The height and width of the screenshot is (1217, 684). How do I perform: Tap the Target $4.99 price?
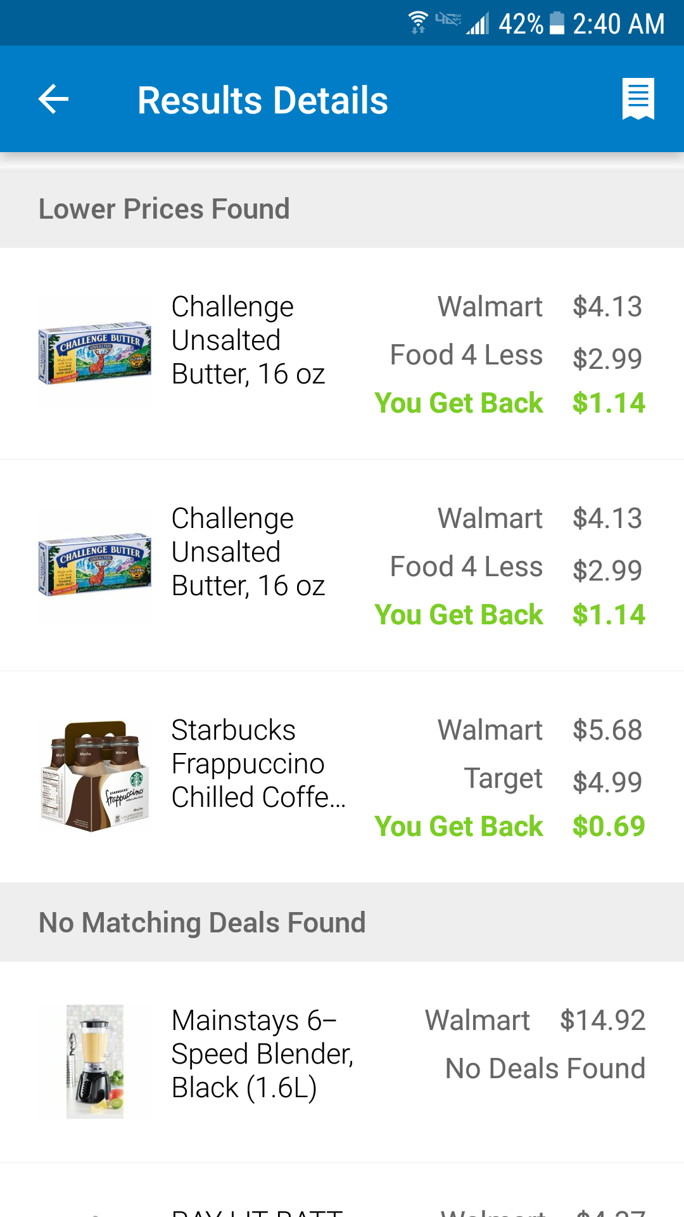[x=607, y=781]
